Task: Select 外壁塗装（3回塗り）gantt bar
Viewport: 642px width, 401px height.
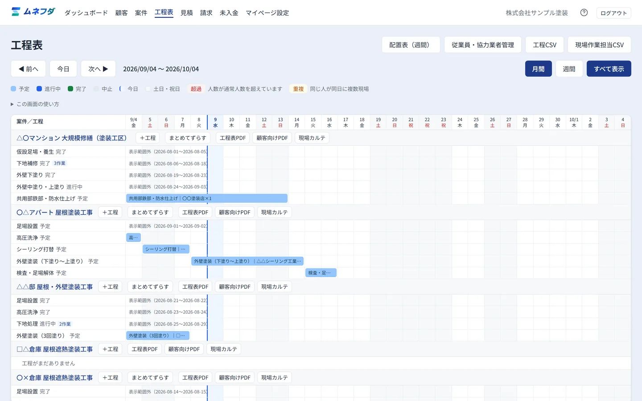Action: click(x=158, y=336)
